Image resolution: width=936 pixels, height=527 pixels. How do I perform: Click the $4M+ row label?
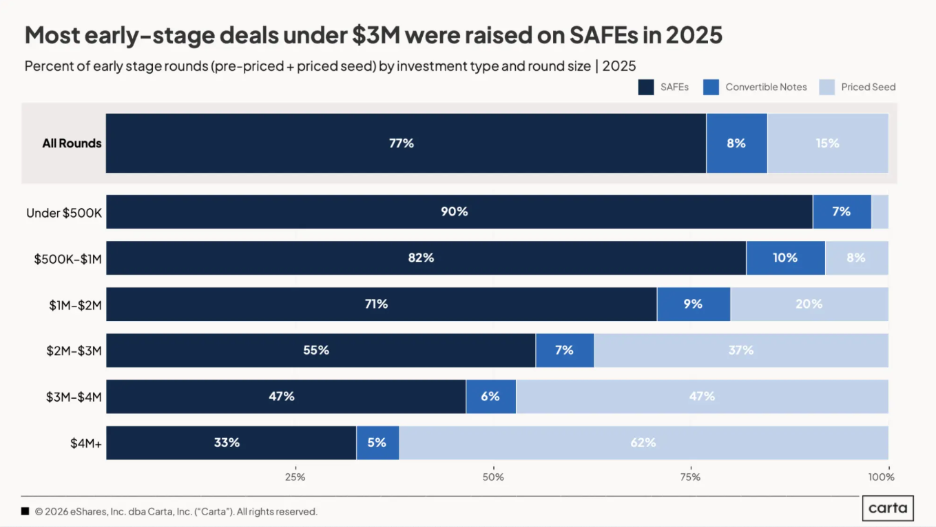click(85, 443)
